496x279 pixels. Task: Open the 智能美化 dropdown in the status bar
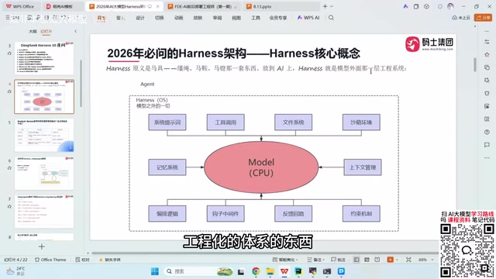[x=285, y=260]
